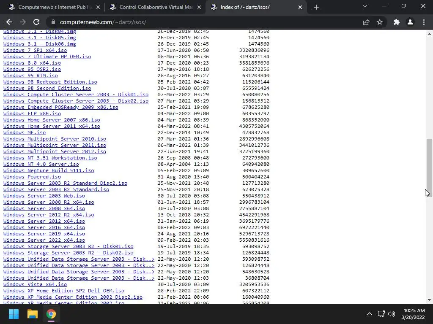Click the scrollbar down arrow
This screenshot has height=324, width=433.
(x=429, y=300)
